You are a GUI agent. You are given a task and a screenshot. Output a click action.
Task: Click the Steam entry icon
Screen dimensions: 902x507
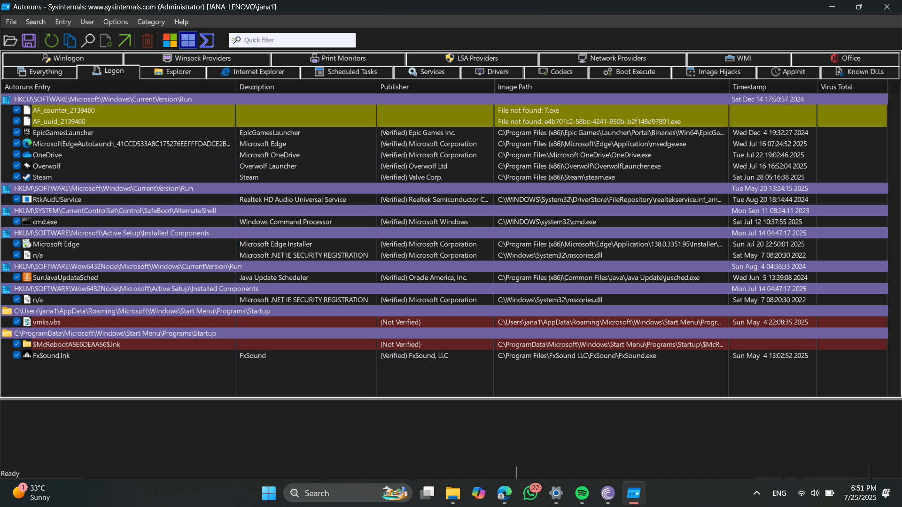(x=27, y=177)
